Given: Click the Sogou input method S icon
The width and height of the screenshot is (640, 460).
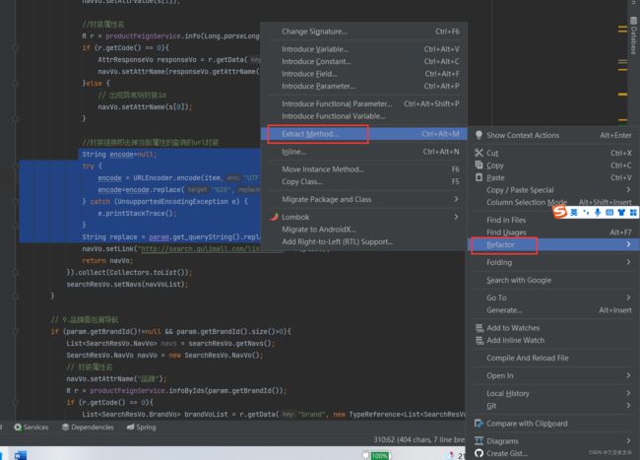Looking at the screenshot, I should pos(560,212).
